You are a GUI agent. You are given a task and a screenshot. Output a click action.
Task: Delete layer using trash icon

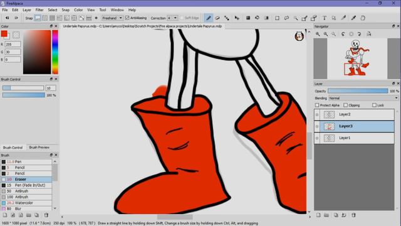pyautogui.click(x=353, y=215)
